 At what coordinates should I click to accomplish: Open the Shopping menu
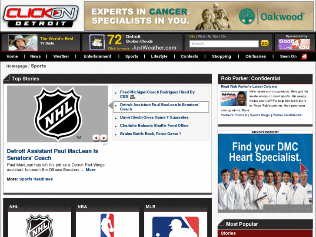tap(222, 57)
